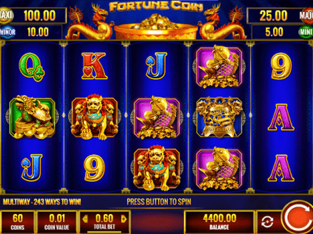Click the Multiway 243 Ways to Win text

42,202
